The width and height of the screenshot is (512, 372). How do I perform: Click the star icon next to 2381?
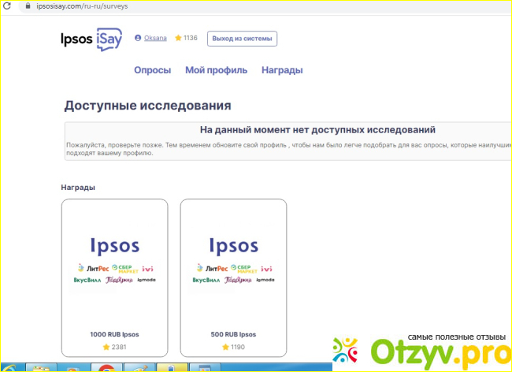[x=105, y=347]
